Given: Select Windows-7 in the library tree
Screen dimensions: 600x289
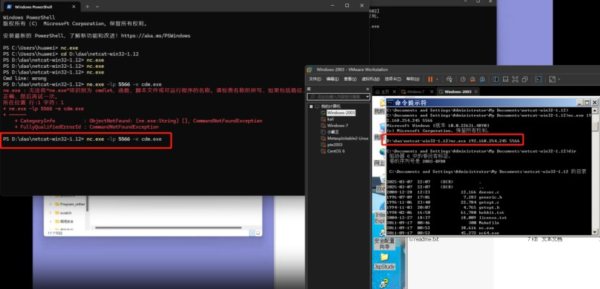Looking at the screenshot, I should coord(337,126).
